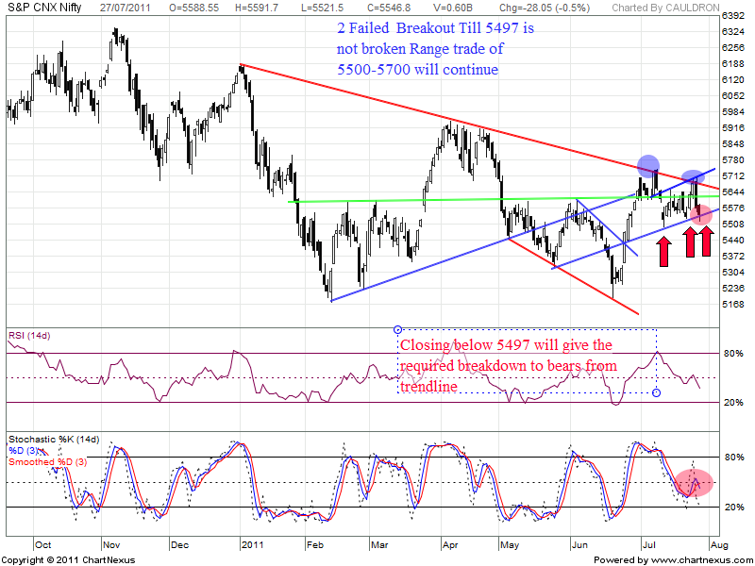The image size is (755, 566).
Task: Click the Charted By CAULDRON text
Action: [x=696, y=7]
